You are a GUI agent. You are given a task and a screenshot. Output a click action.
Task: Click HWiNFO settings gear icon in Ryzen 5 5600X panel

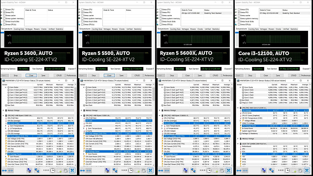coord(222,171)
